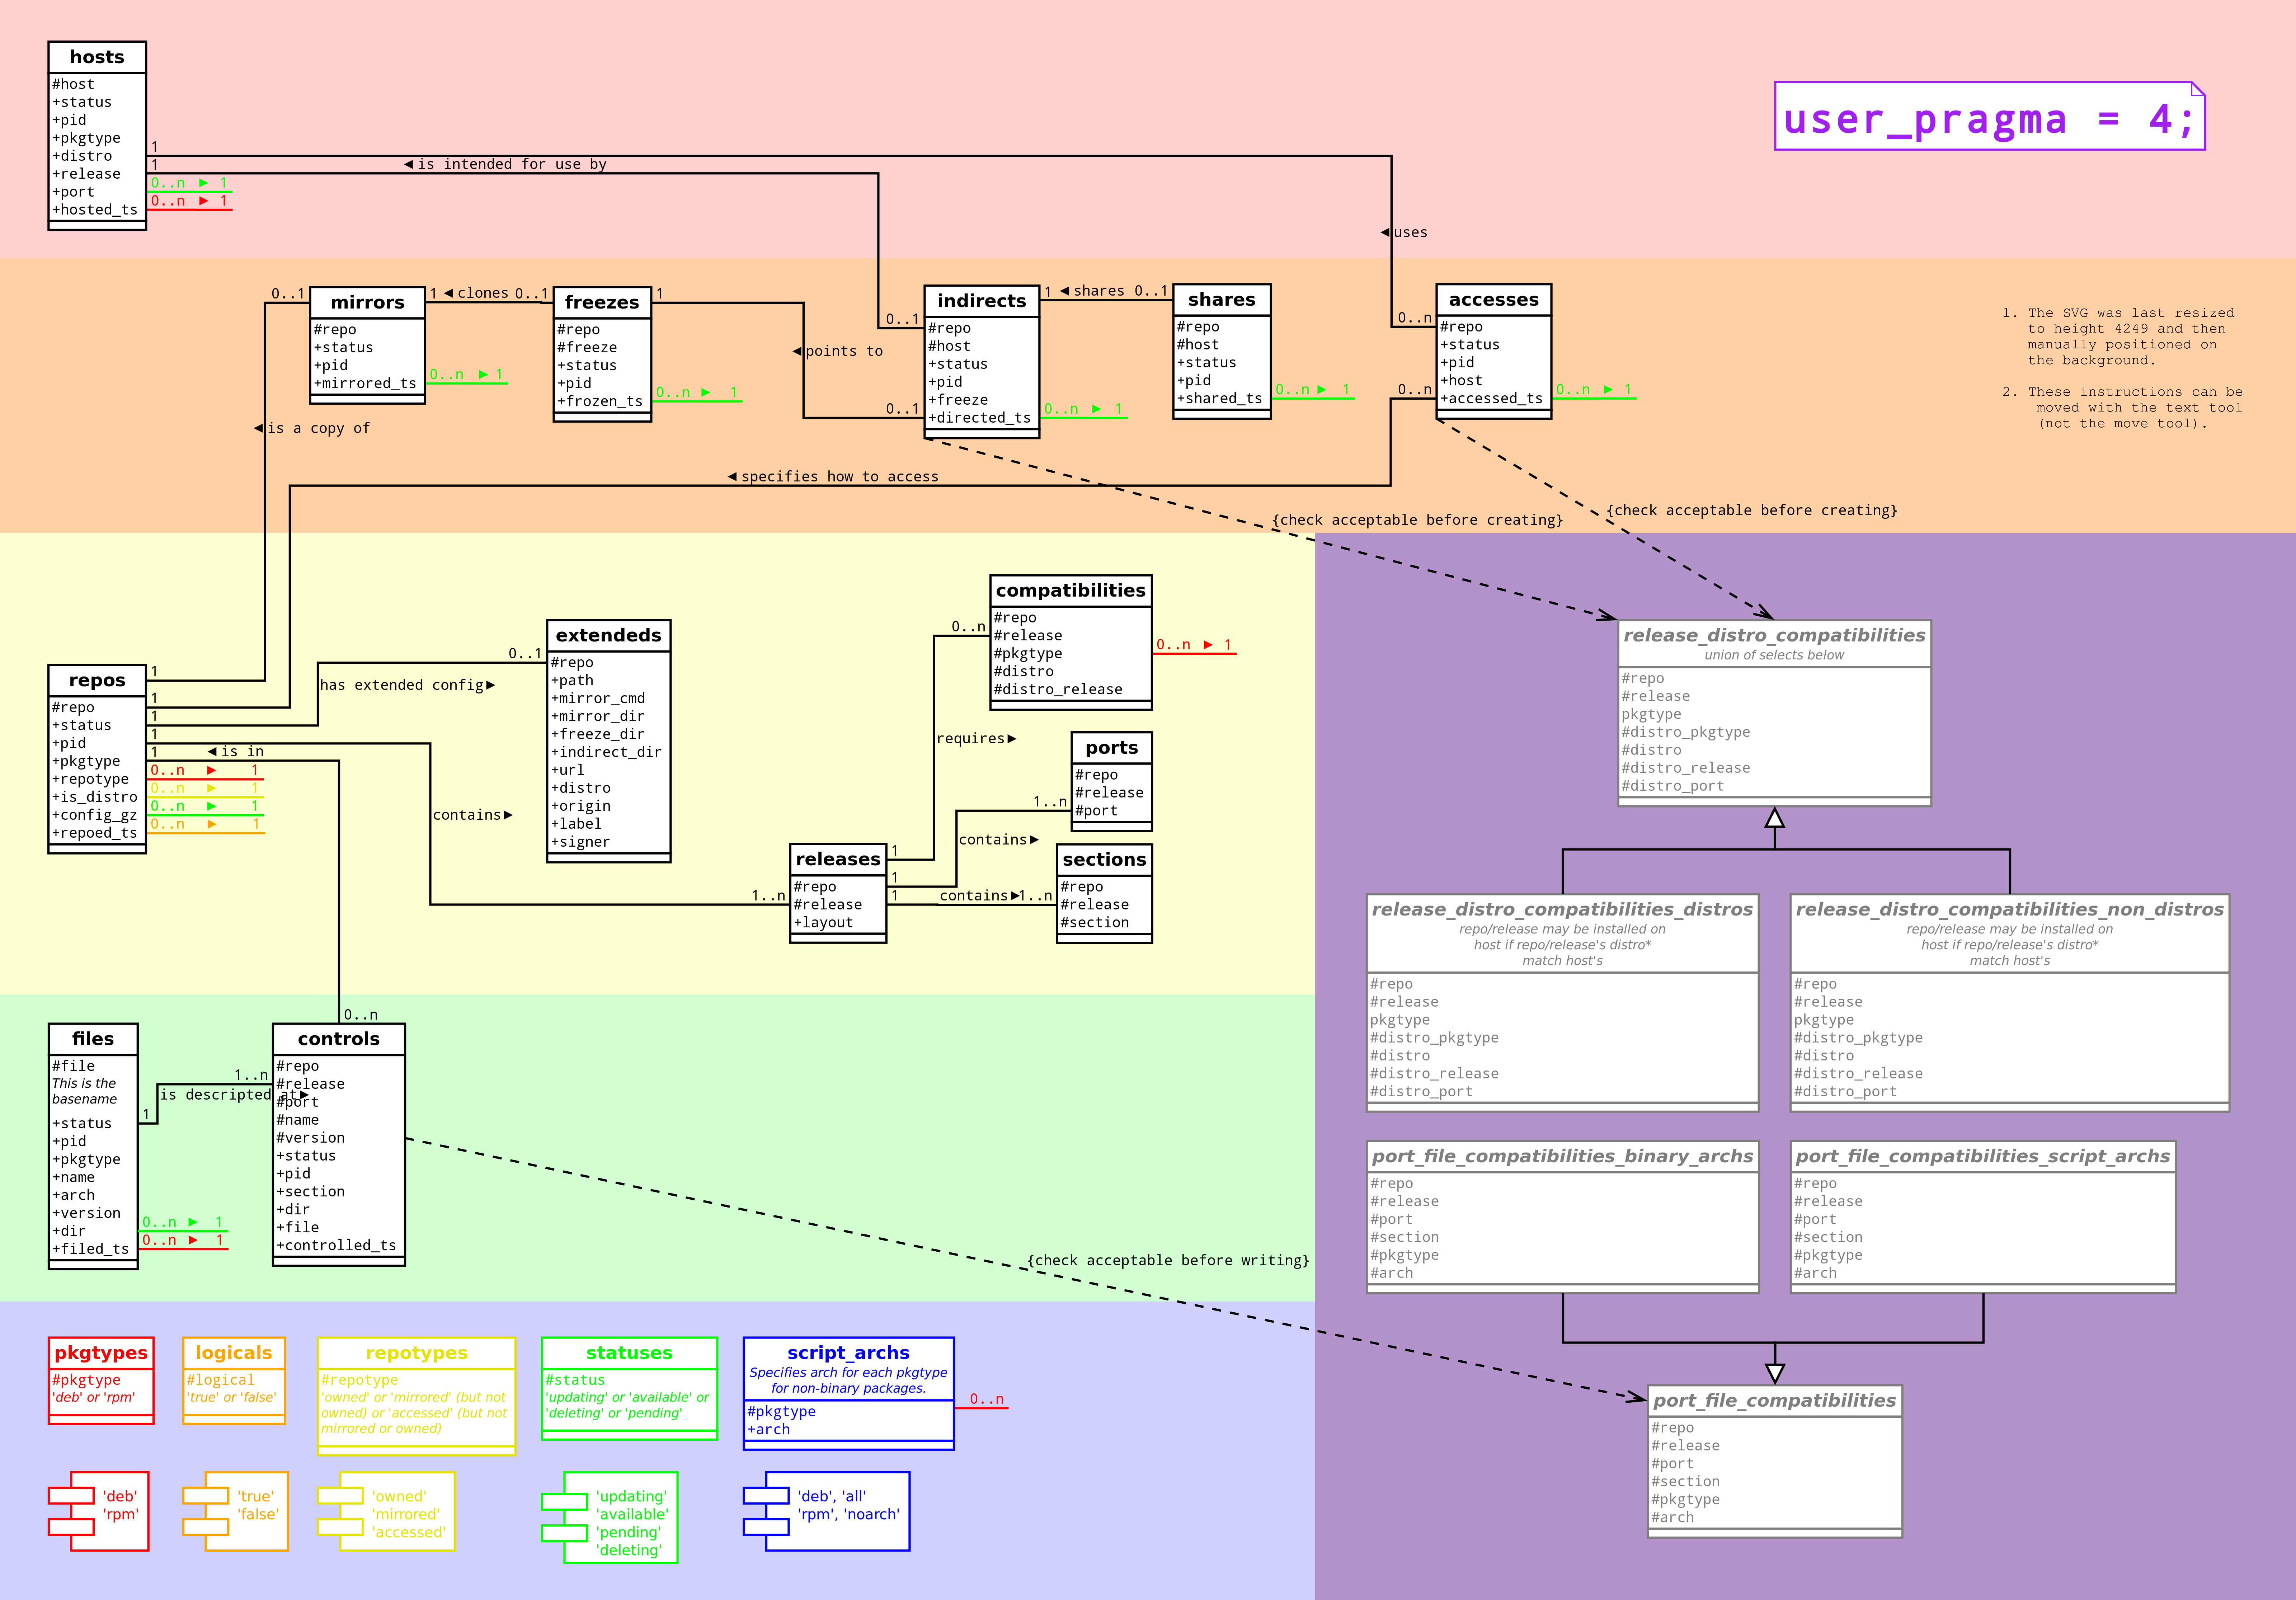
Task: Click +mirrored_ts in mirrors table
Action: point(365,383)
